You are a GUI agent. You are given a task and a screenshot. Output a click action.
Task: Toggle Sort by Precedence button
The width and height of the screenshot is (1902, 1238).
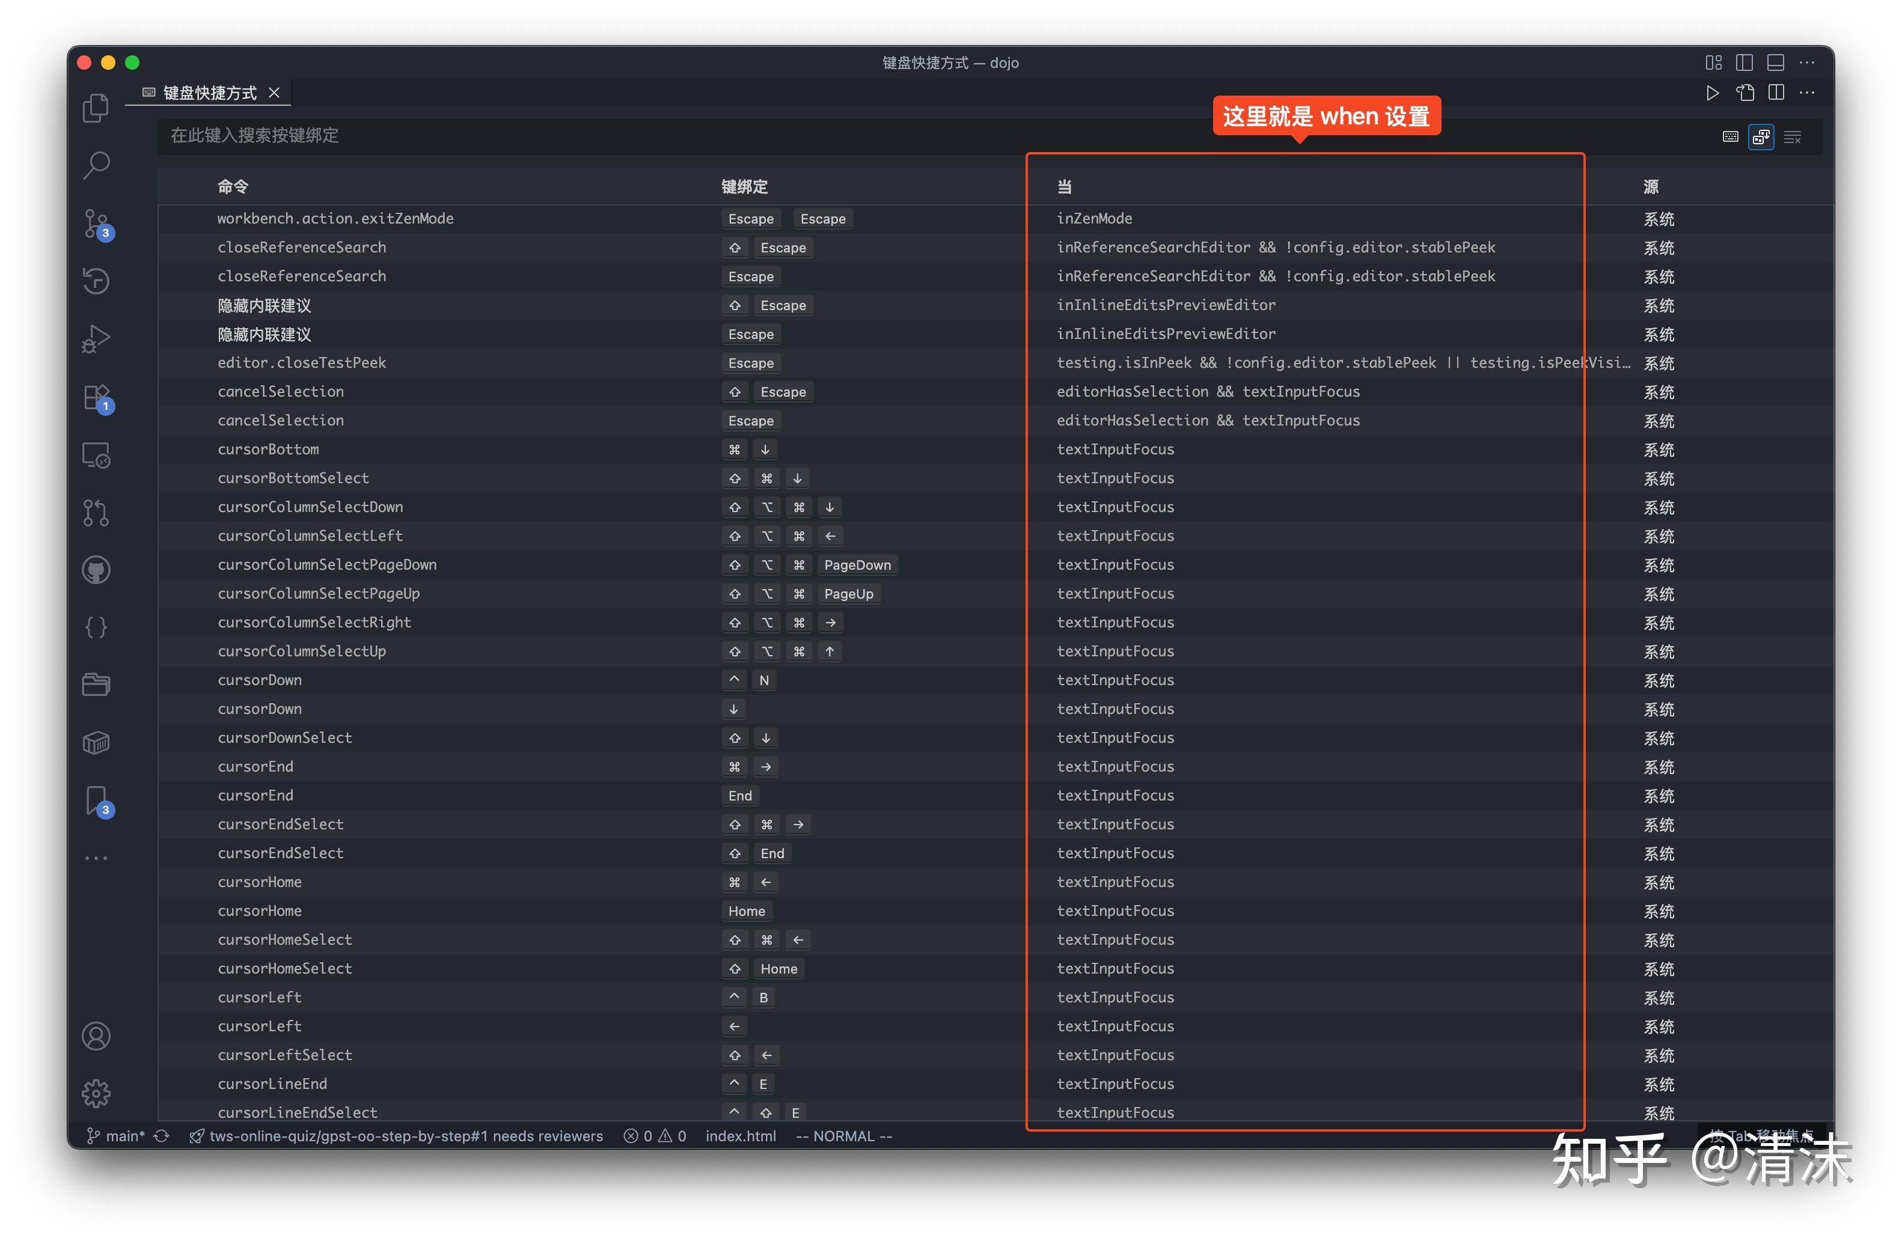tap(1761, 136)
